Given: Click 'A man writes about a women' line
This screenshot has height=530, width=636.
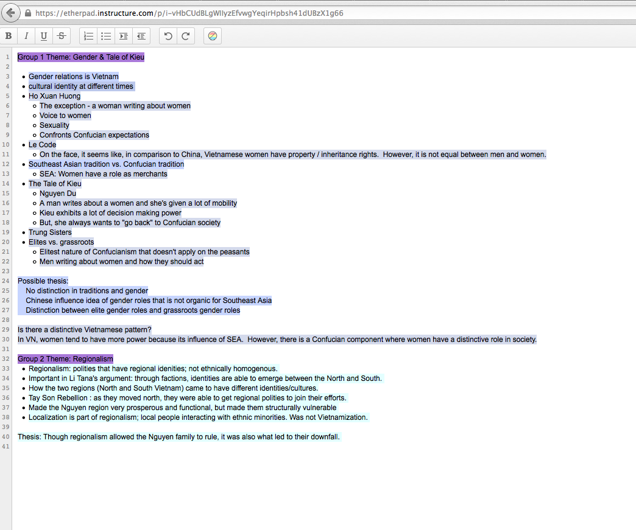Looking at the screenshot, I should pyautogui.click(x=138, y=203).
